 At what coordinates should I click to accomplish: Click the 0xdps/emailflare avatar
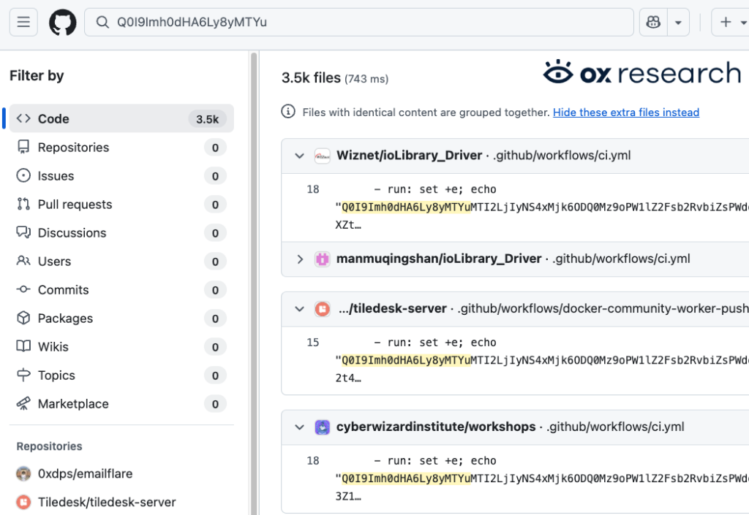(23, 473)
